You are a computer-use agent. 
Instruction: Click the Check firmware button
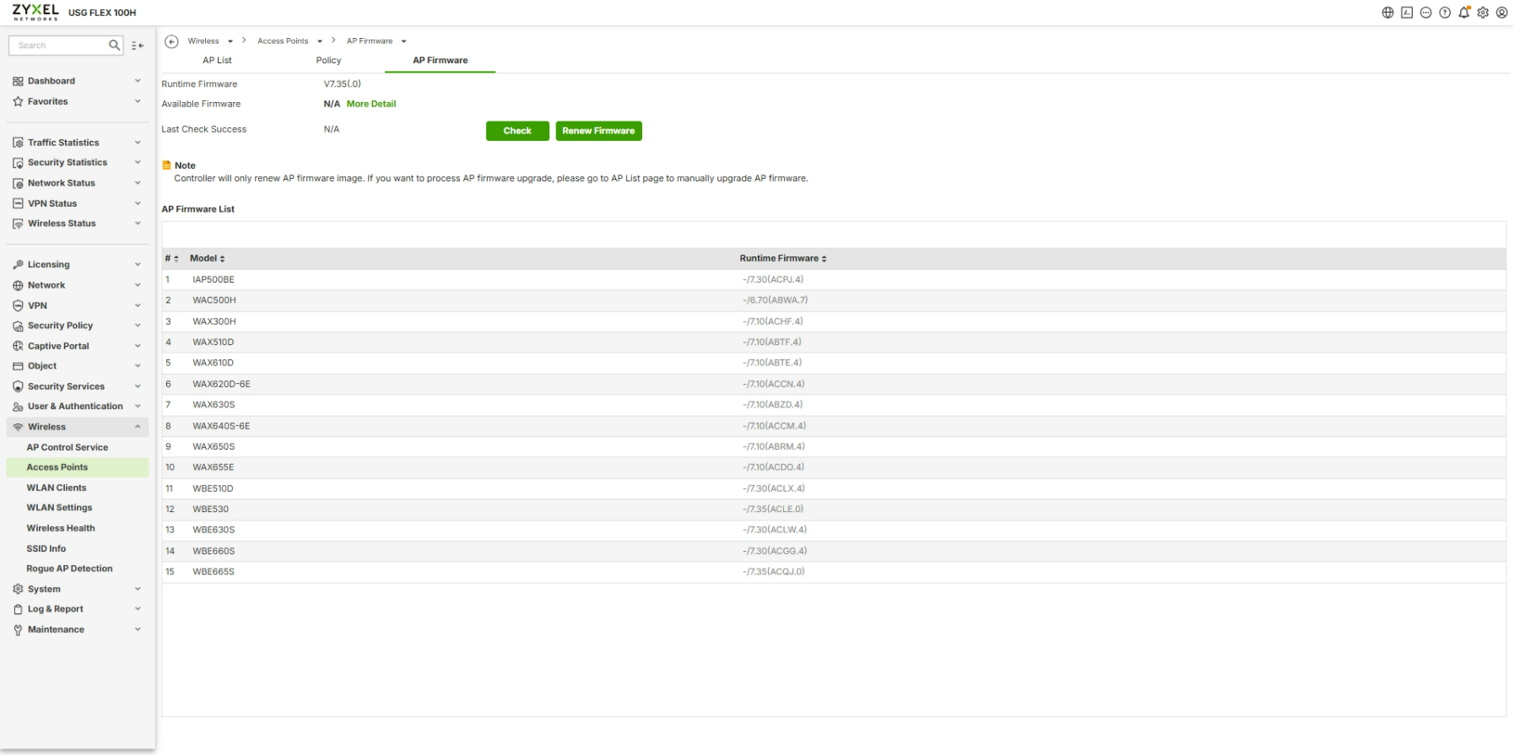pyautogui.click(x=517, y=131)
